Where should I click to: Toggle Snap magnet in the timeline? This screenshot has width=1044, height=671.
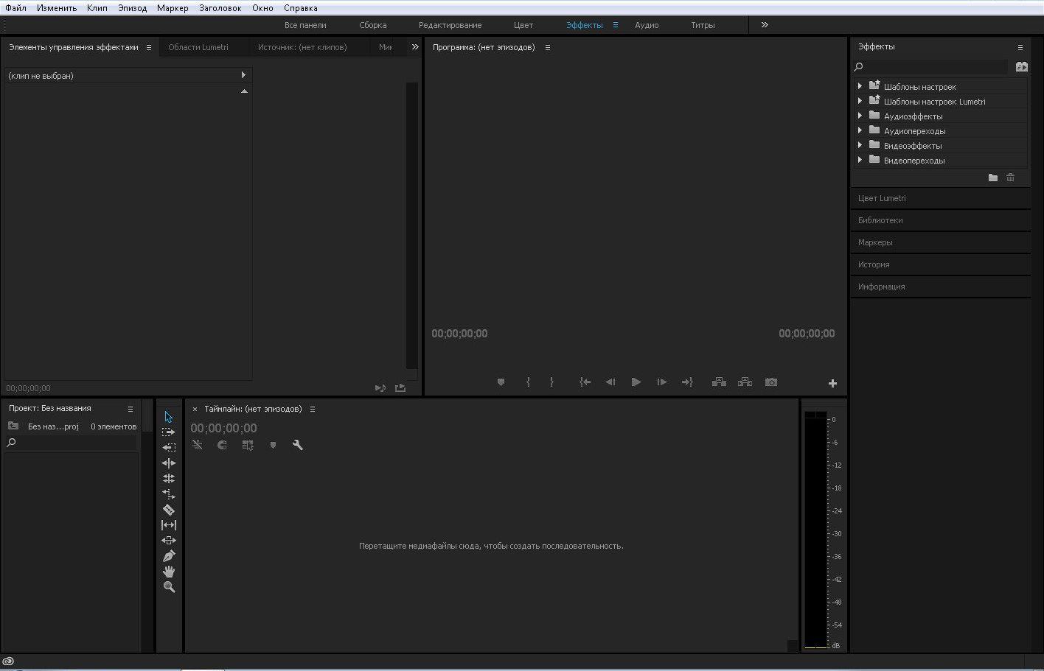(222, 445)
